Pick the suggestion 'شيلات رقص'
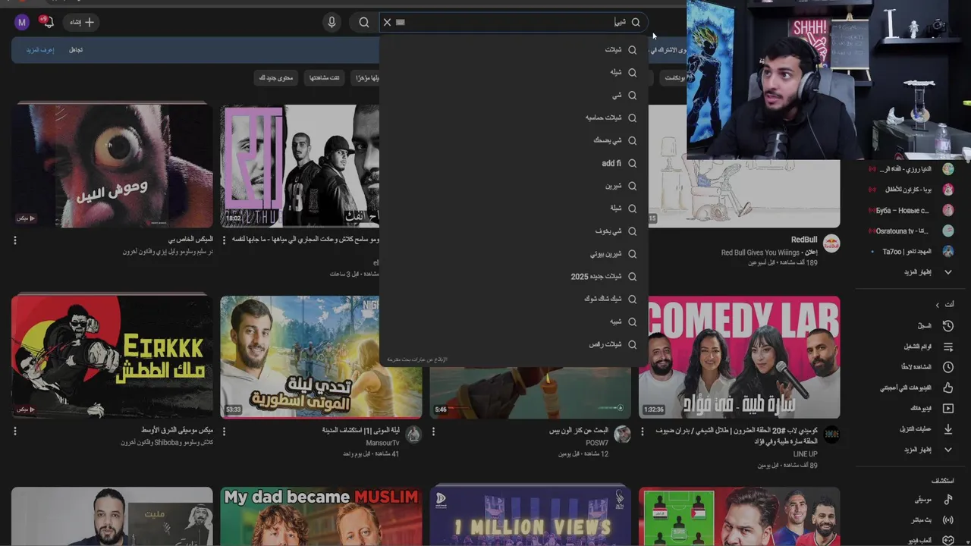This screenshot has width=971, height=546. tap(514, 344)
